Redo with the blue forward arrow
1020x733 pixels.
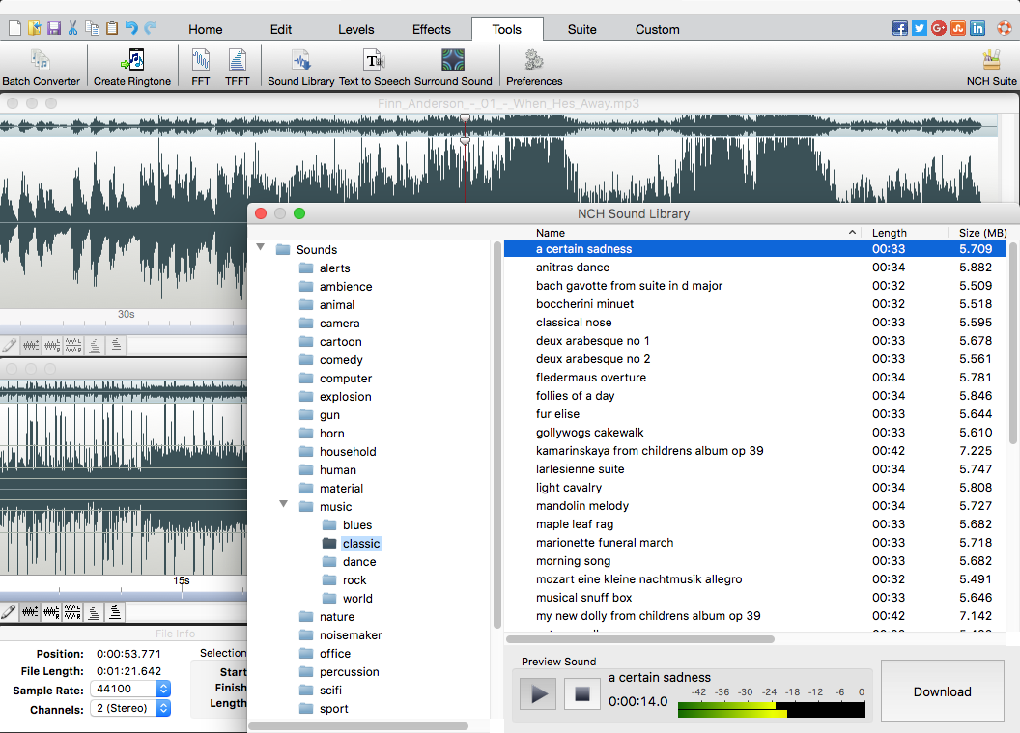151,28
